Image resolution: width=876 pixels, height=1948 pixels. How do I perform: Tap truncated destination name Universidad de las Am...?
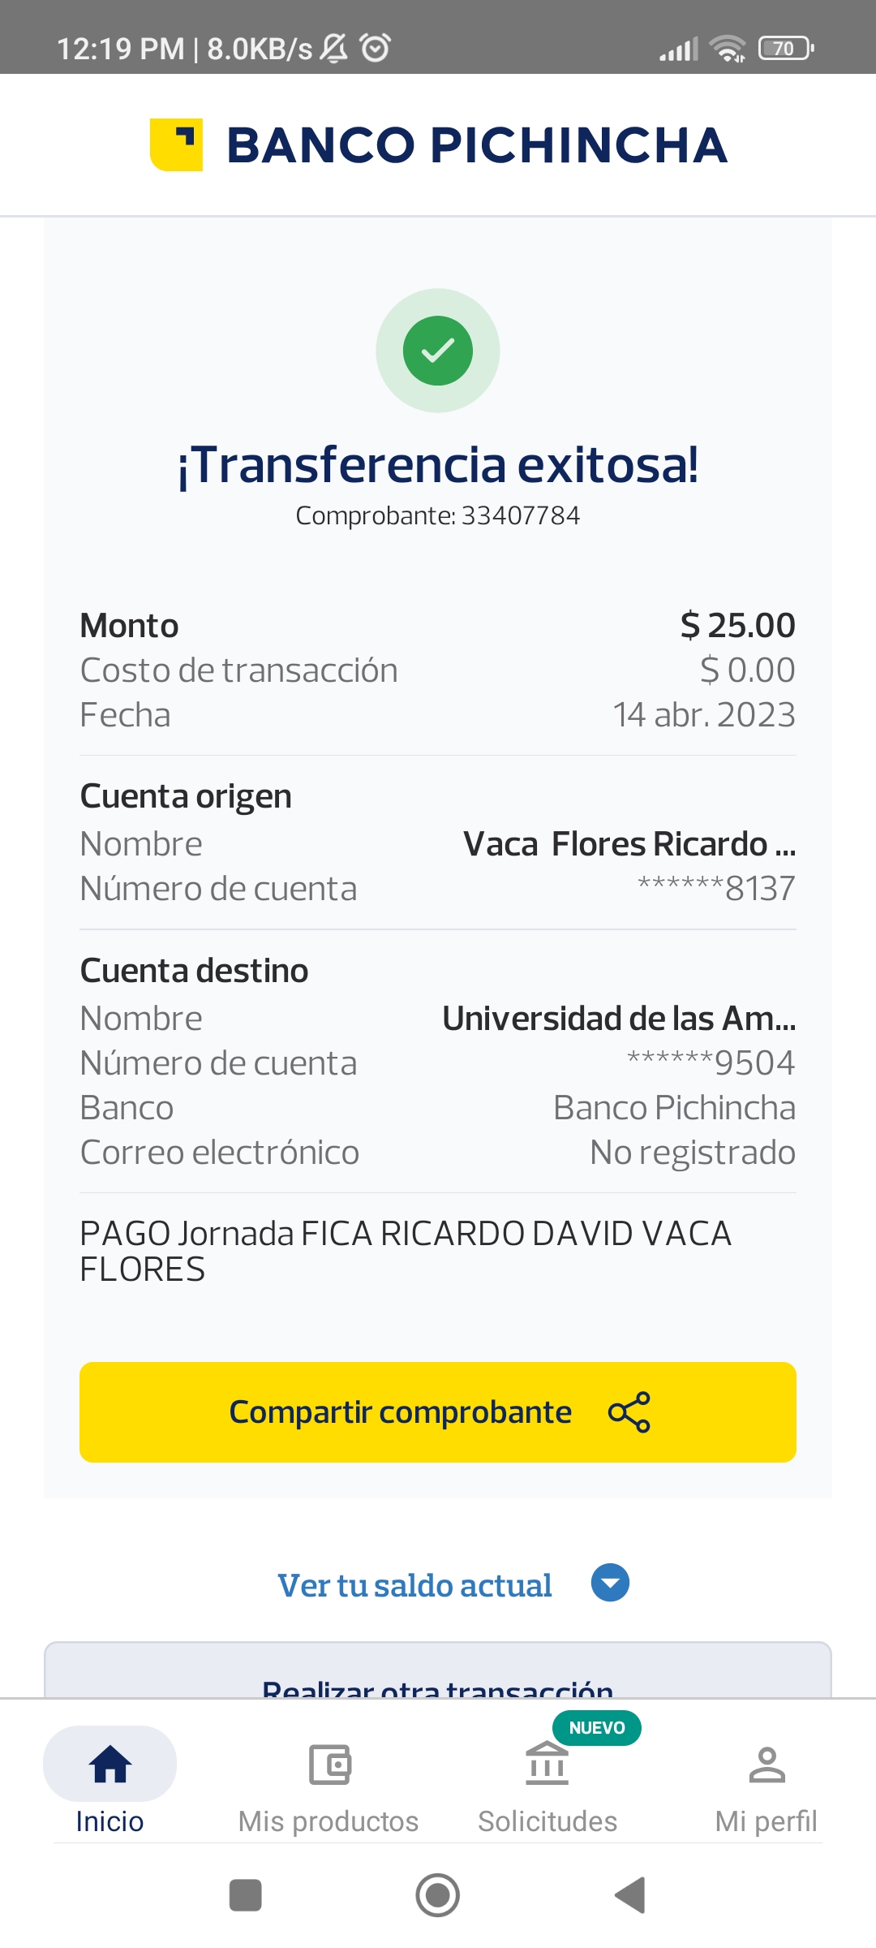(x=619, y=1019)
